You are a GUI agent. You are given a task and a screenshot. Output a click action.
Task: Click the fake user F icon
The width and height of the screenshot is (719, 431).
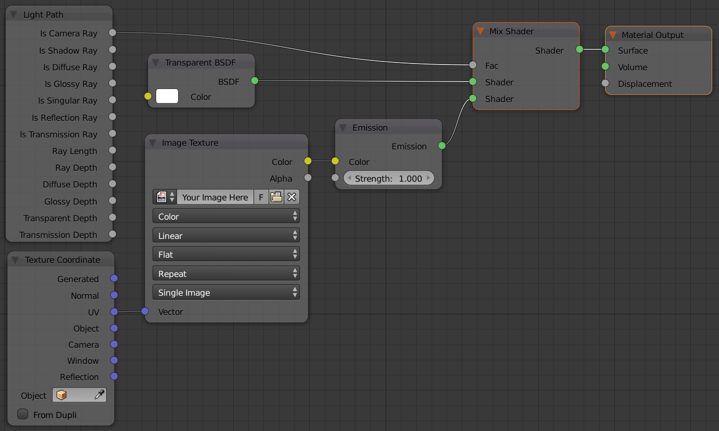pyautogui.click(x=261, y=197)
